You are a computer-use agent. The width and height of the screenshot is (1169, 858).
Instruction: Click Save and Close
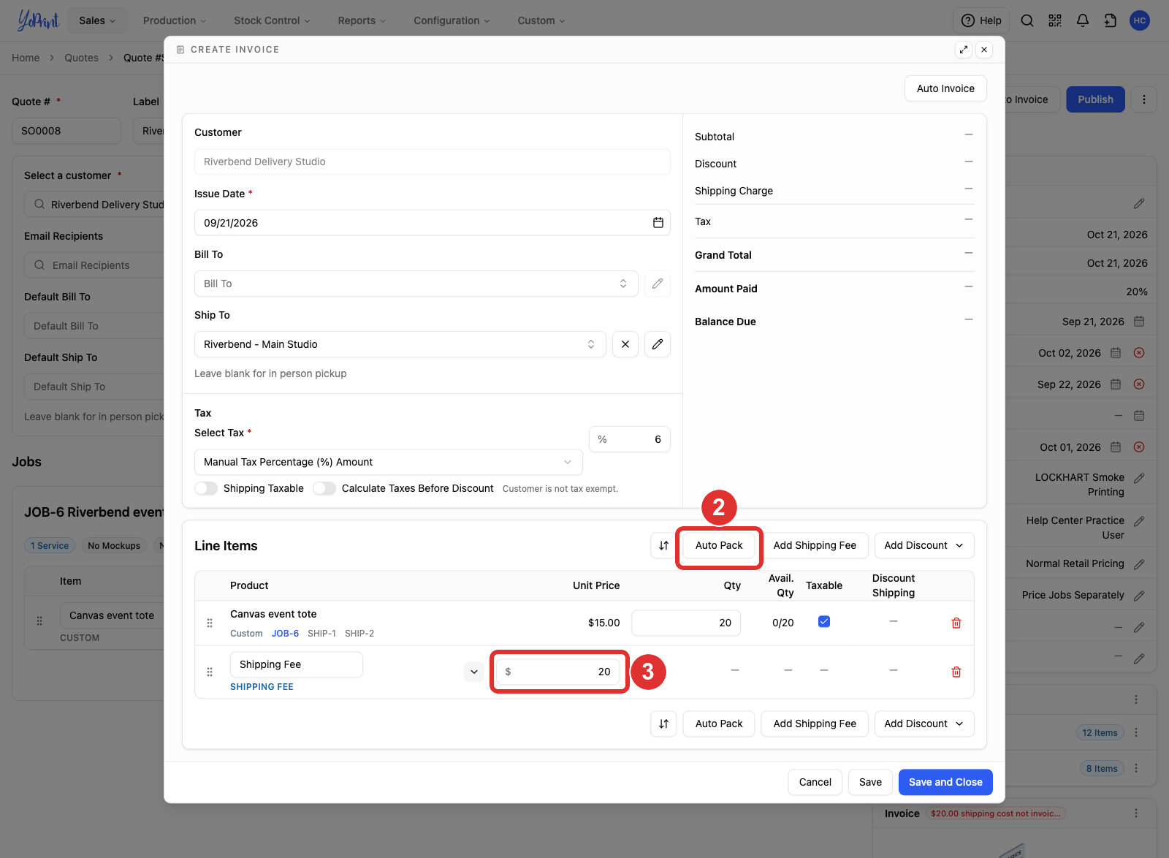click(x=945, y=782)
